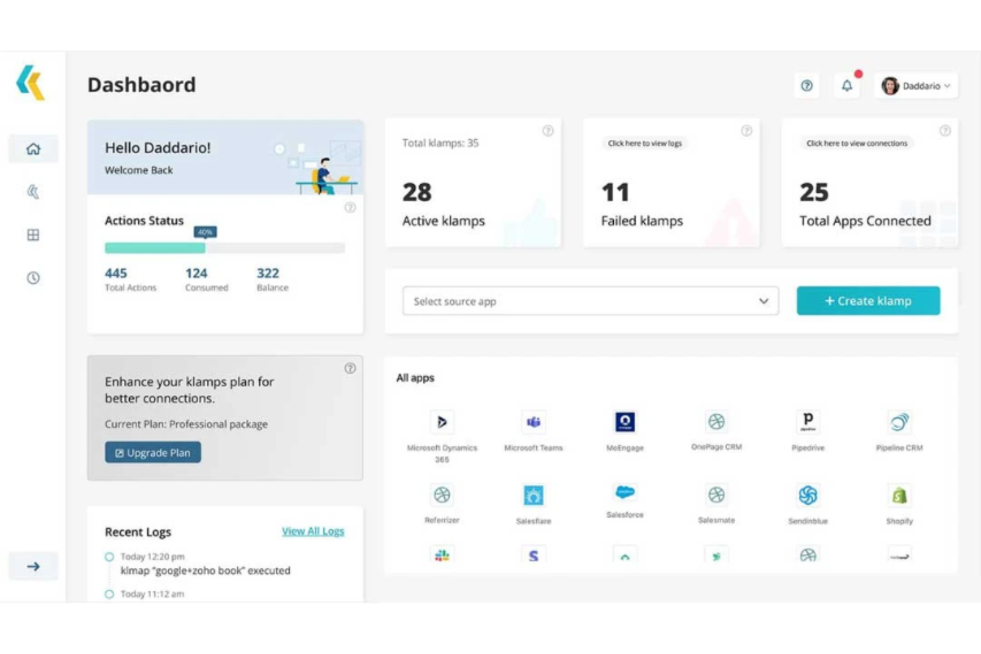Open View All Logs link
Screen dimensions: 981x654
313,531
